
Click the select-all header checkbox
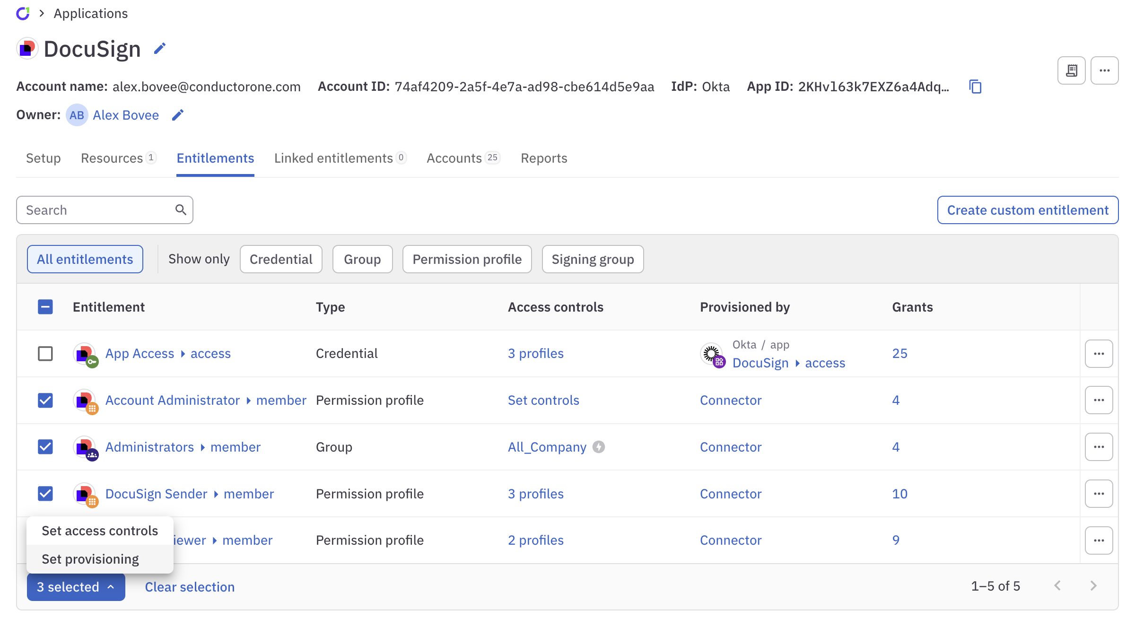[x=45, y=307]
